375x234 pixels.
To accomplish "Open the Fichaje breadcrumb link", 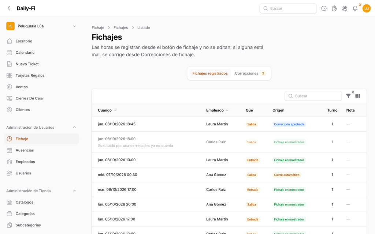I will [98, 28].
